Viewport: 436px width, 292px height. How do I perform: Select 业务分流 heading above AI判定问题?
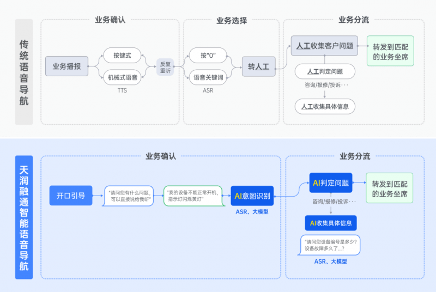click(355, 156)
